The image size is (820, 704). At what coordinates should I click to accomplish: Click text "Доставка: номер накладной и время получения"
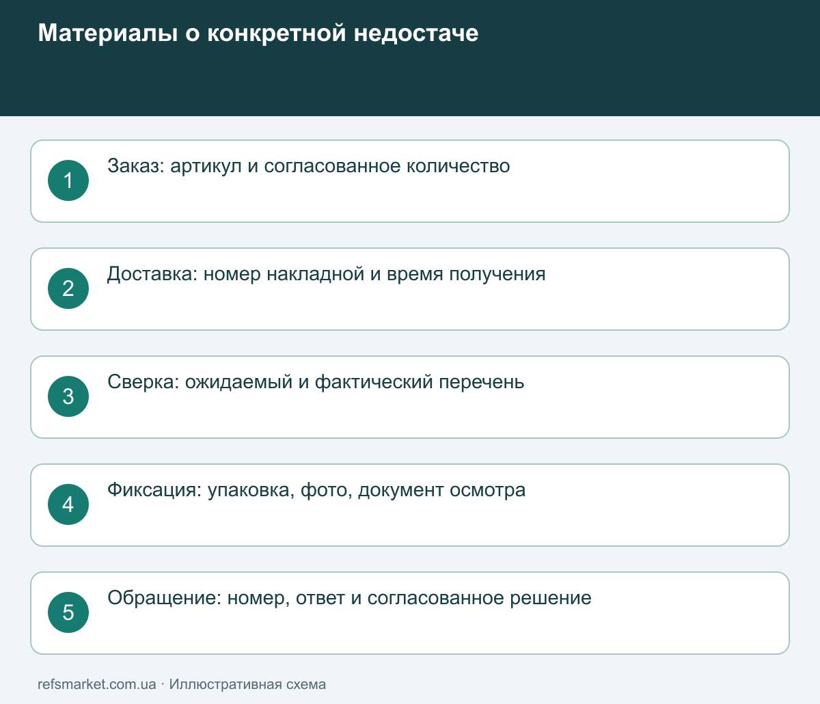(327, 274)
